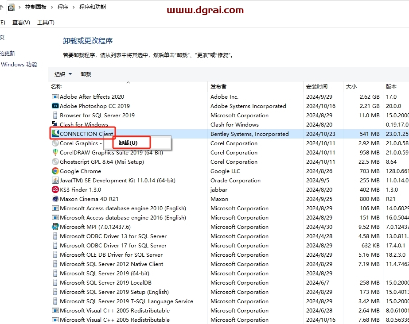Screen dimensions: 409x324
Task: Click the Adobe After Effects 2020 icon
Action: point(55,96)
